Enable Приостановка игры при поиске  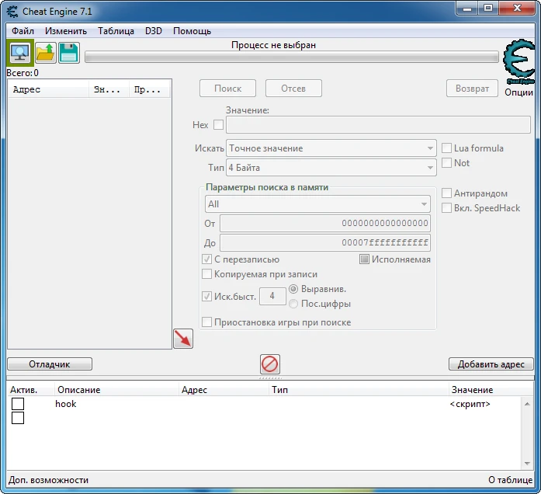206,322
